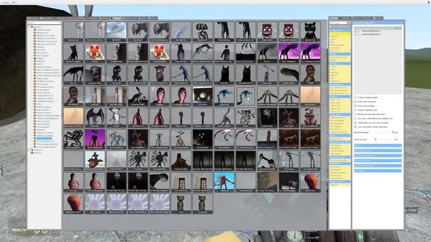Enable Unfreeze all after paste
The width and height of the screenshot is (431, 242).
(x=356, y=110)
